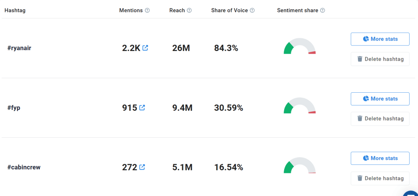Open More stats for #fyp
The image size is (418, 196).
[x=380, y=99]
